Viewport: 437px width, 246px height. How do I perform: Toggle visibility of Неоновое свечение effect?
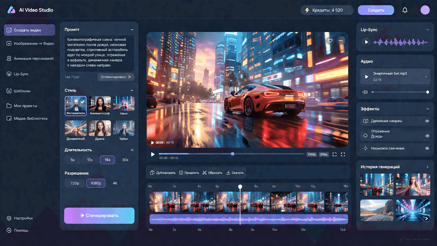click(427, 148)
